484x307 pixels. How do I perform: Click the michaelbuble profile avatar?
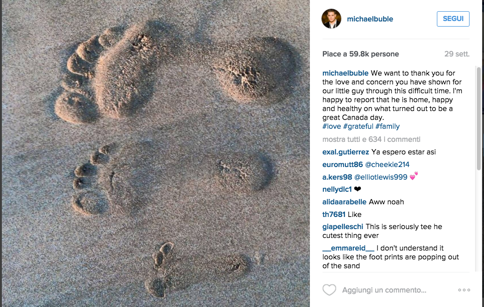point(331,19)
